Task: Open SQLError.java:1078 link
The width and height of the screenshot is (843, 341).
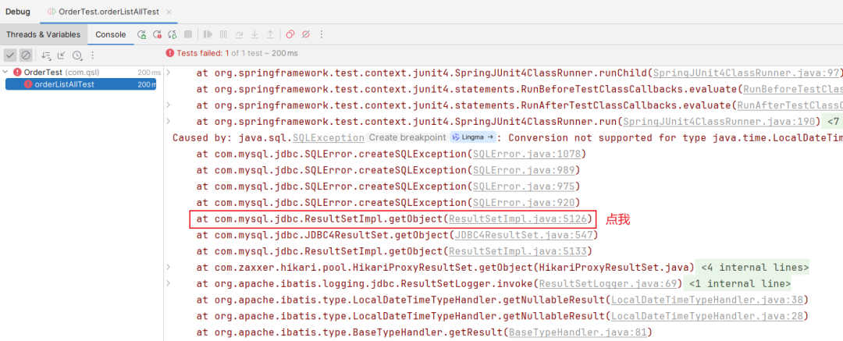Action: [x=526, y=155]
